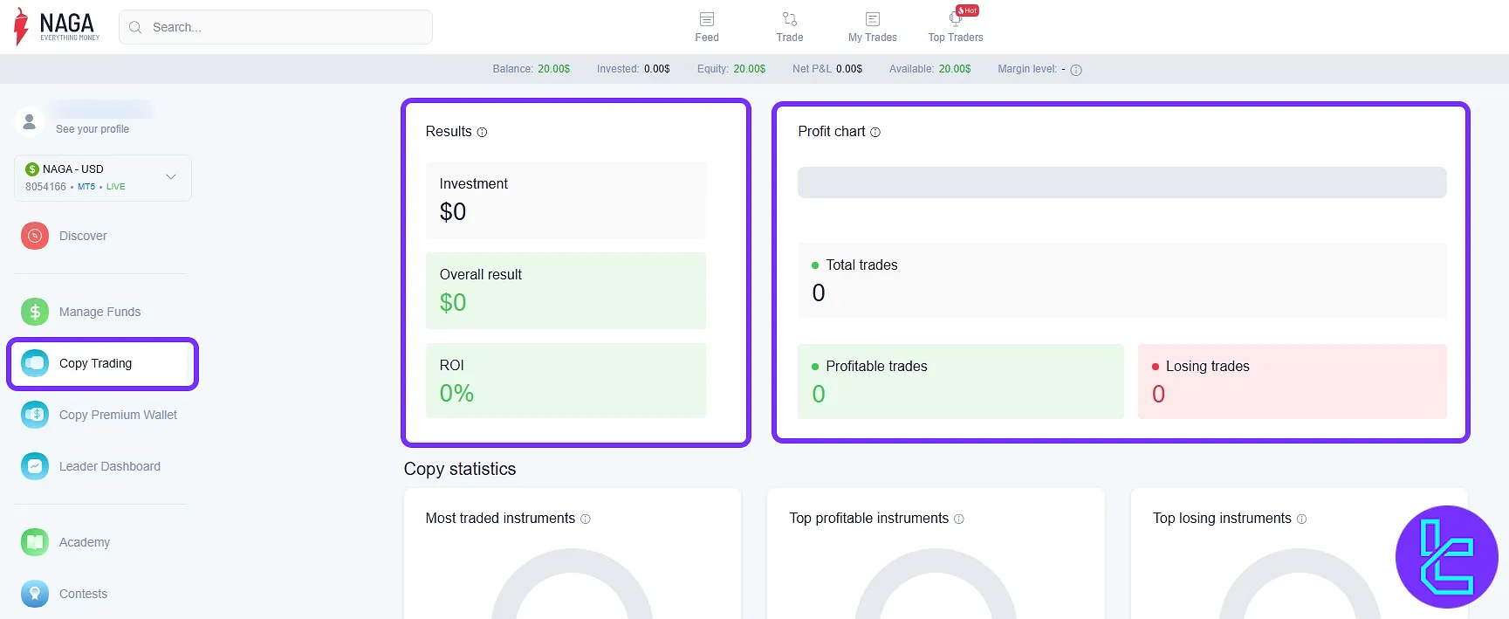Image resolution: width=1509 pixels, height=619 pixels.
Task: Open Manage Funds from the sidebar
Action: 100,312
